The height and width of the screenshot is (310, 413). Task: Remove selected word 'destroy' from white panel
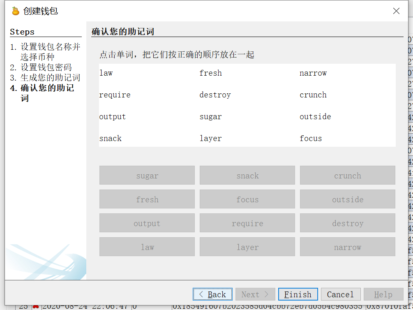click(x=215, y=95)
